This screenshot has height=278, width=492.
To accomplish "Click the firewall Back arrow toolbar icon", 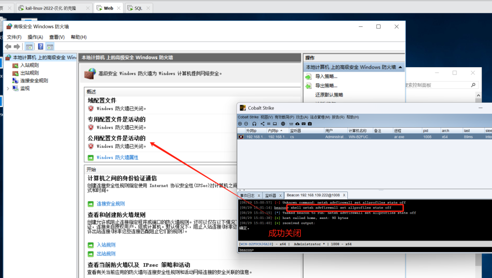I will 8,47.
